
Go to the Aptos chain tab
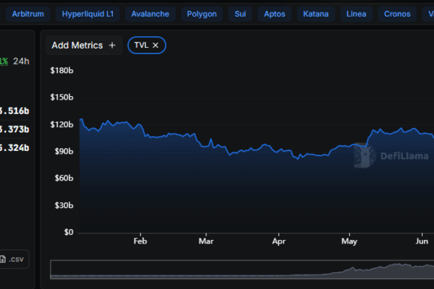point(274,14)
